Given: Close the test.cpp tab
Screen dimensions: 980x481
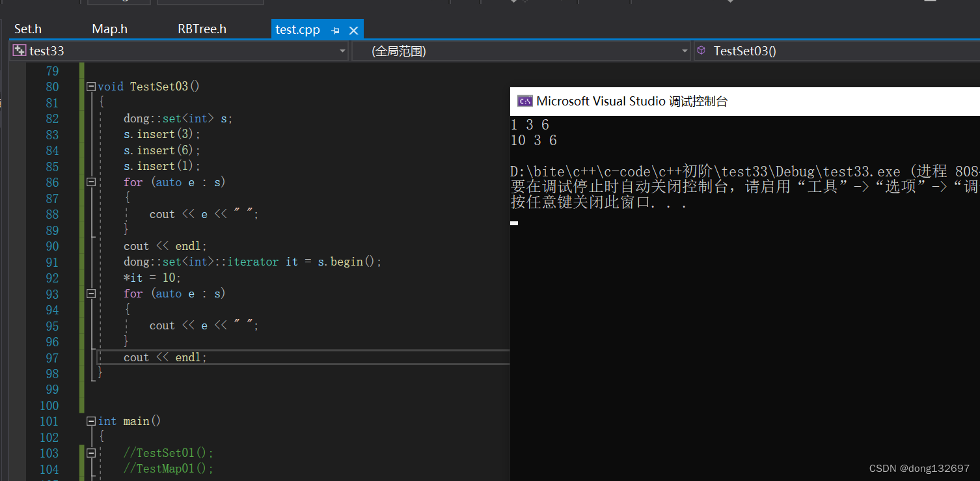Looking at the screenshot, I should click(x=353, y=30).
